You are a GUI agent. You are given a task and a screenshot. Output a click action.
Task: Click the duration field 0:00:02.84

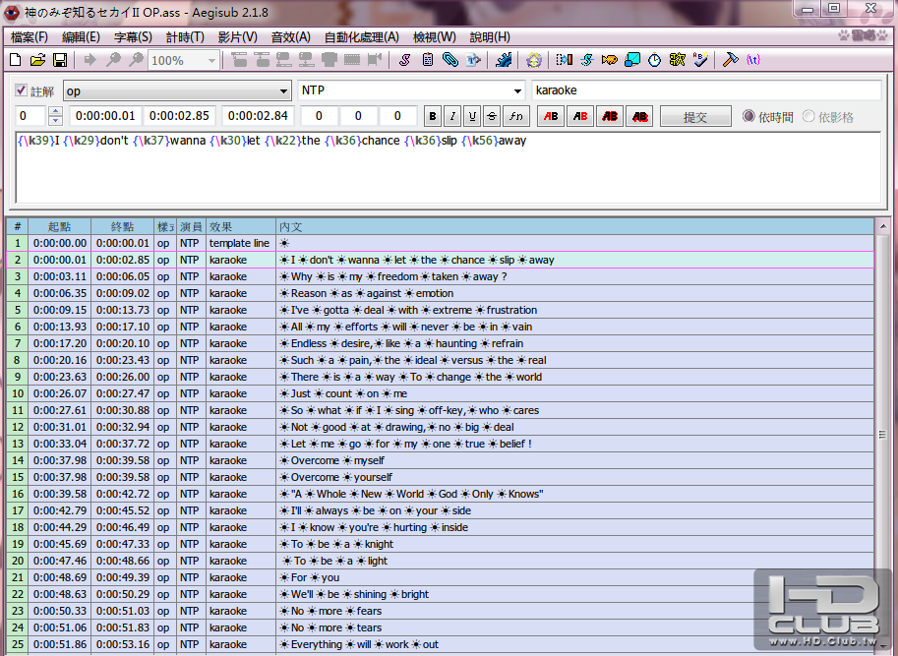[258, 116]
